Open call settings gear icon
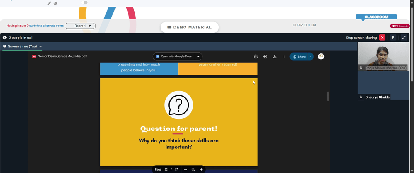The height and width of the screenshot is (173, 414). click(x=5, y=38)
